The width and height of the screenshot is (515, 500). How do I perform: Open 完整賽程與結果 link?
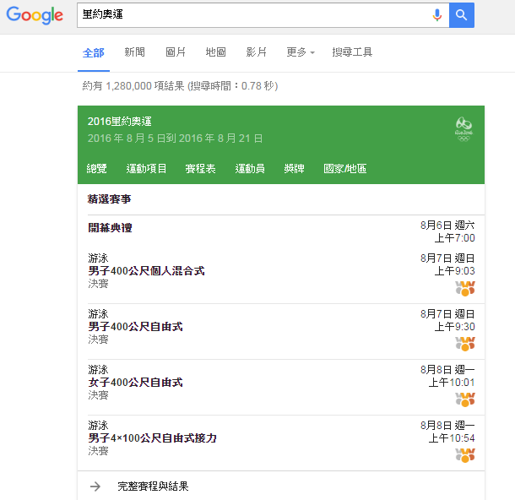153,486
